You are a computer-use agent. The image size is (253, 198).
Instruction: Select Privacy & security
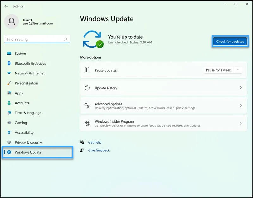37,142
